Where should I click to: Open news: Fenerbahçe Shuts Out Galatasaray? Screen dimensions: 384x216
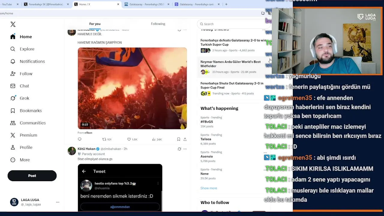(x=233, y=88)
